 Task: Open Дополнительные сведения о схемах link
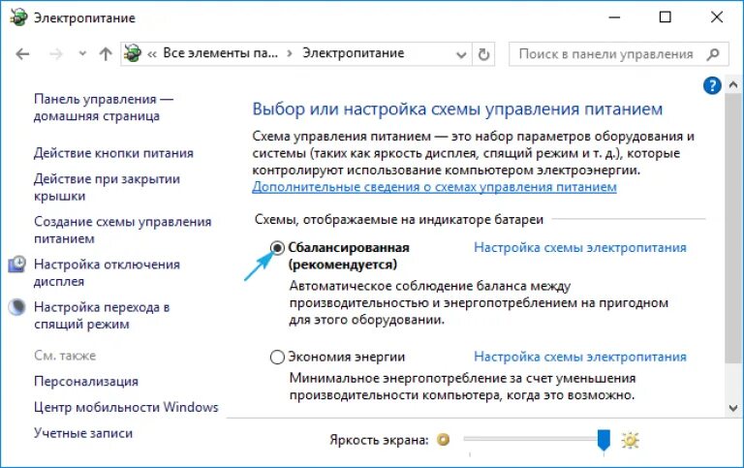pos(434,187)
